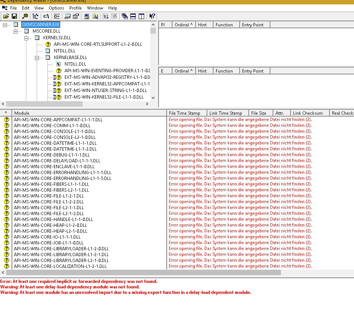The image size is (354, 310).
Task: Open a new module file
Action: tap(6, 16)
